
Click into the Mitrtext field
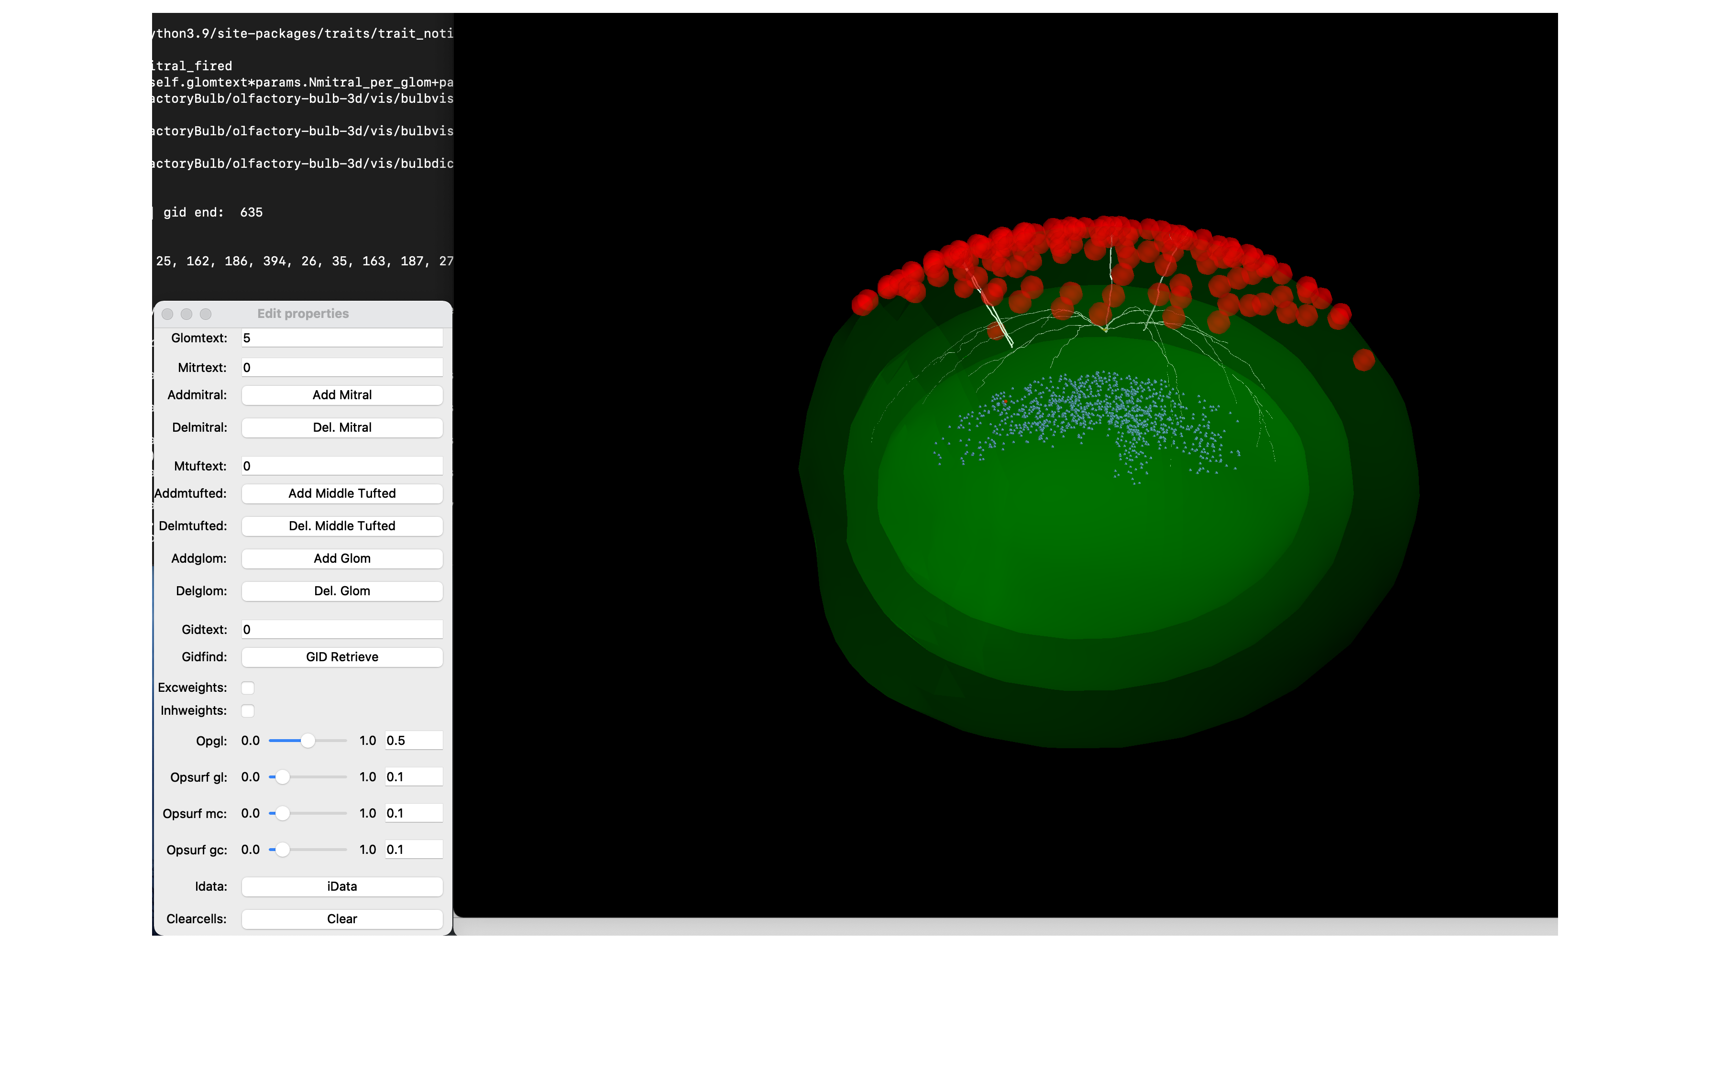[x=342, y=367]
